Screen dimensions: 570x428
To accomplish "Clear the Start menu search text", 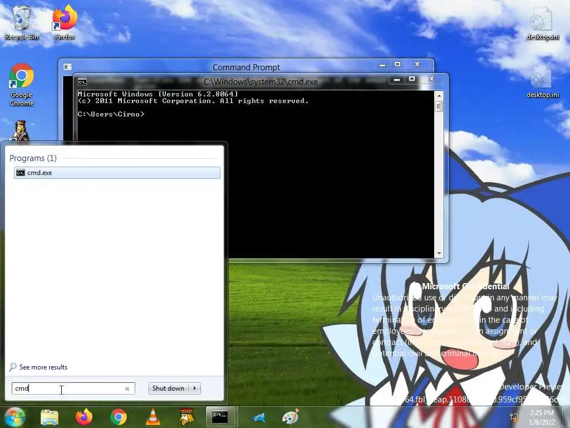I will pos(127,388).
